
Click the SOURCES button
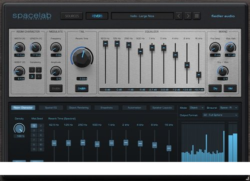point(72,16)
